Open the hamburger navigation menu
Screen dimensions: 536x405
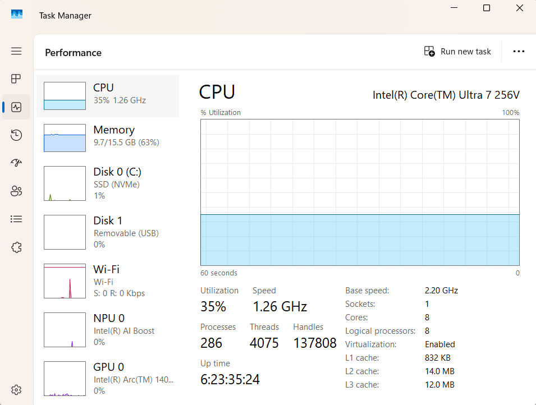point(16,51)
